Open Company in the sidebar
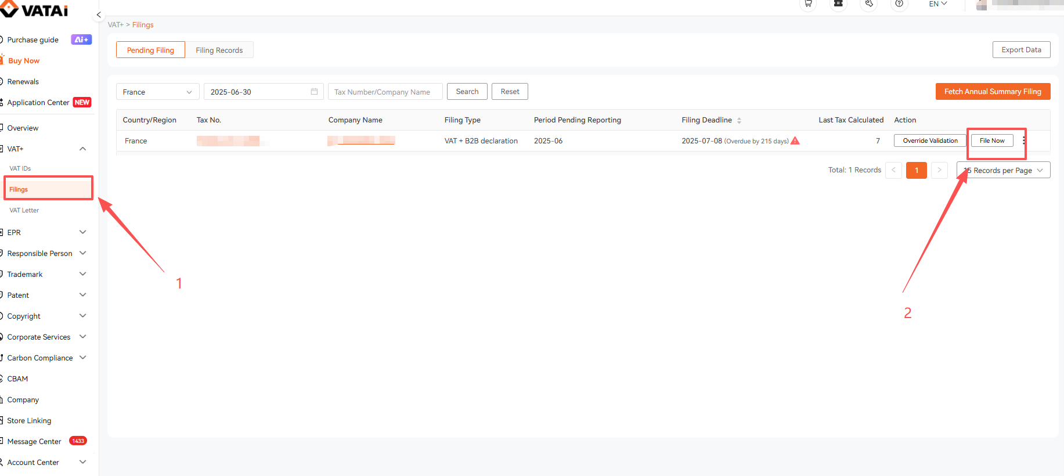Image resolution: width=1064 pixels, height=476 pixels. (23, 399)
